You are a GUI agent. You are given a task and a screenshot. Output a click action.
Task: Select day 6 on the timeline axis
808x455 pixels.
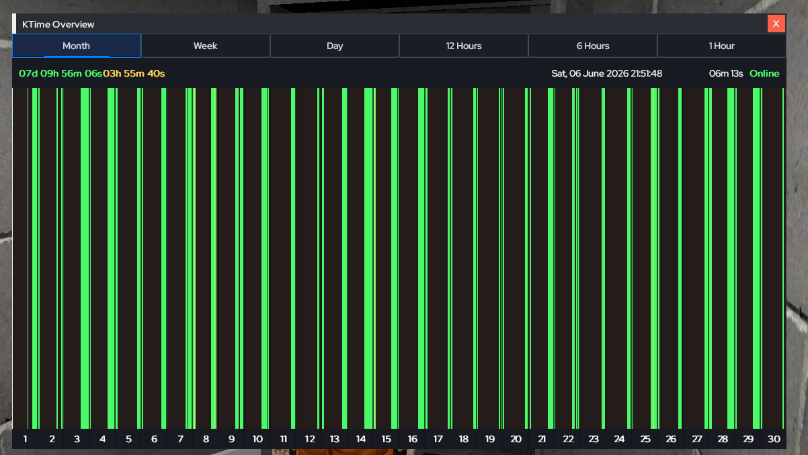tap(154, 439)
